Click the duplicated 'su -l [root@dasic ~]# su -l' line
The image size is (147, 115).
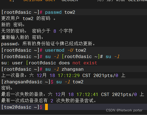60,57
